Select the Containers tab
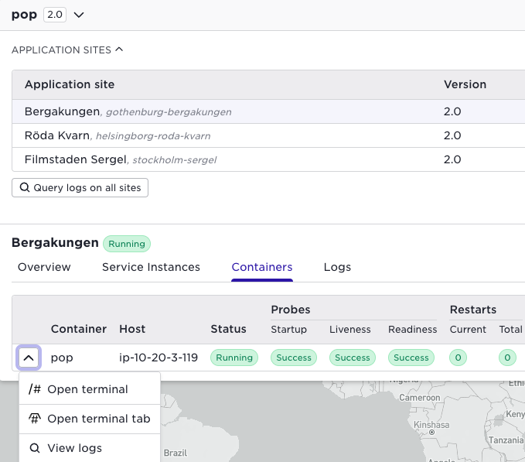 [262, 267]
